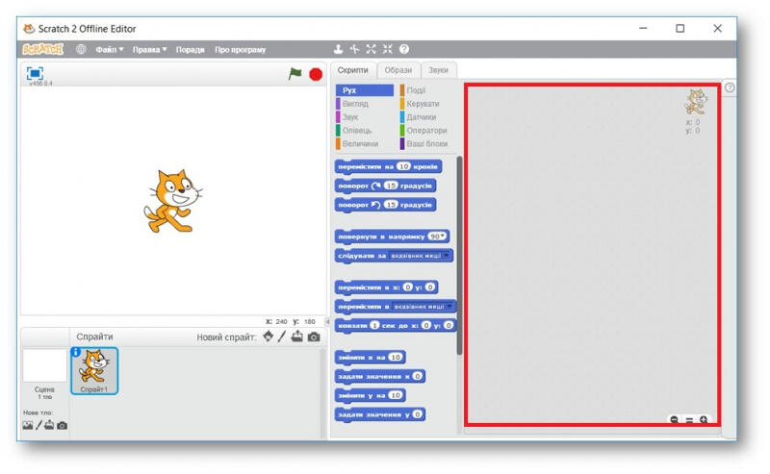Open the Поради menu item
Image resolution: width=770 pixels, height=474 pixels.
(190, 50)
